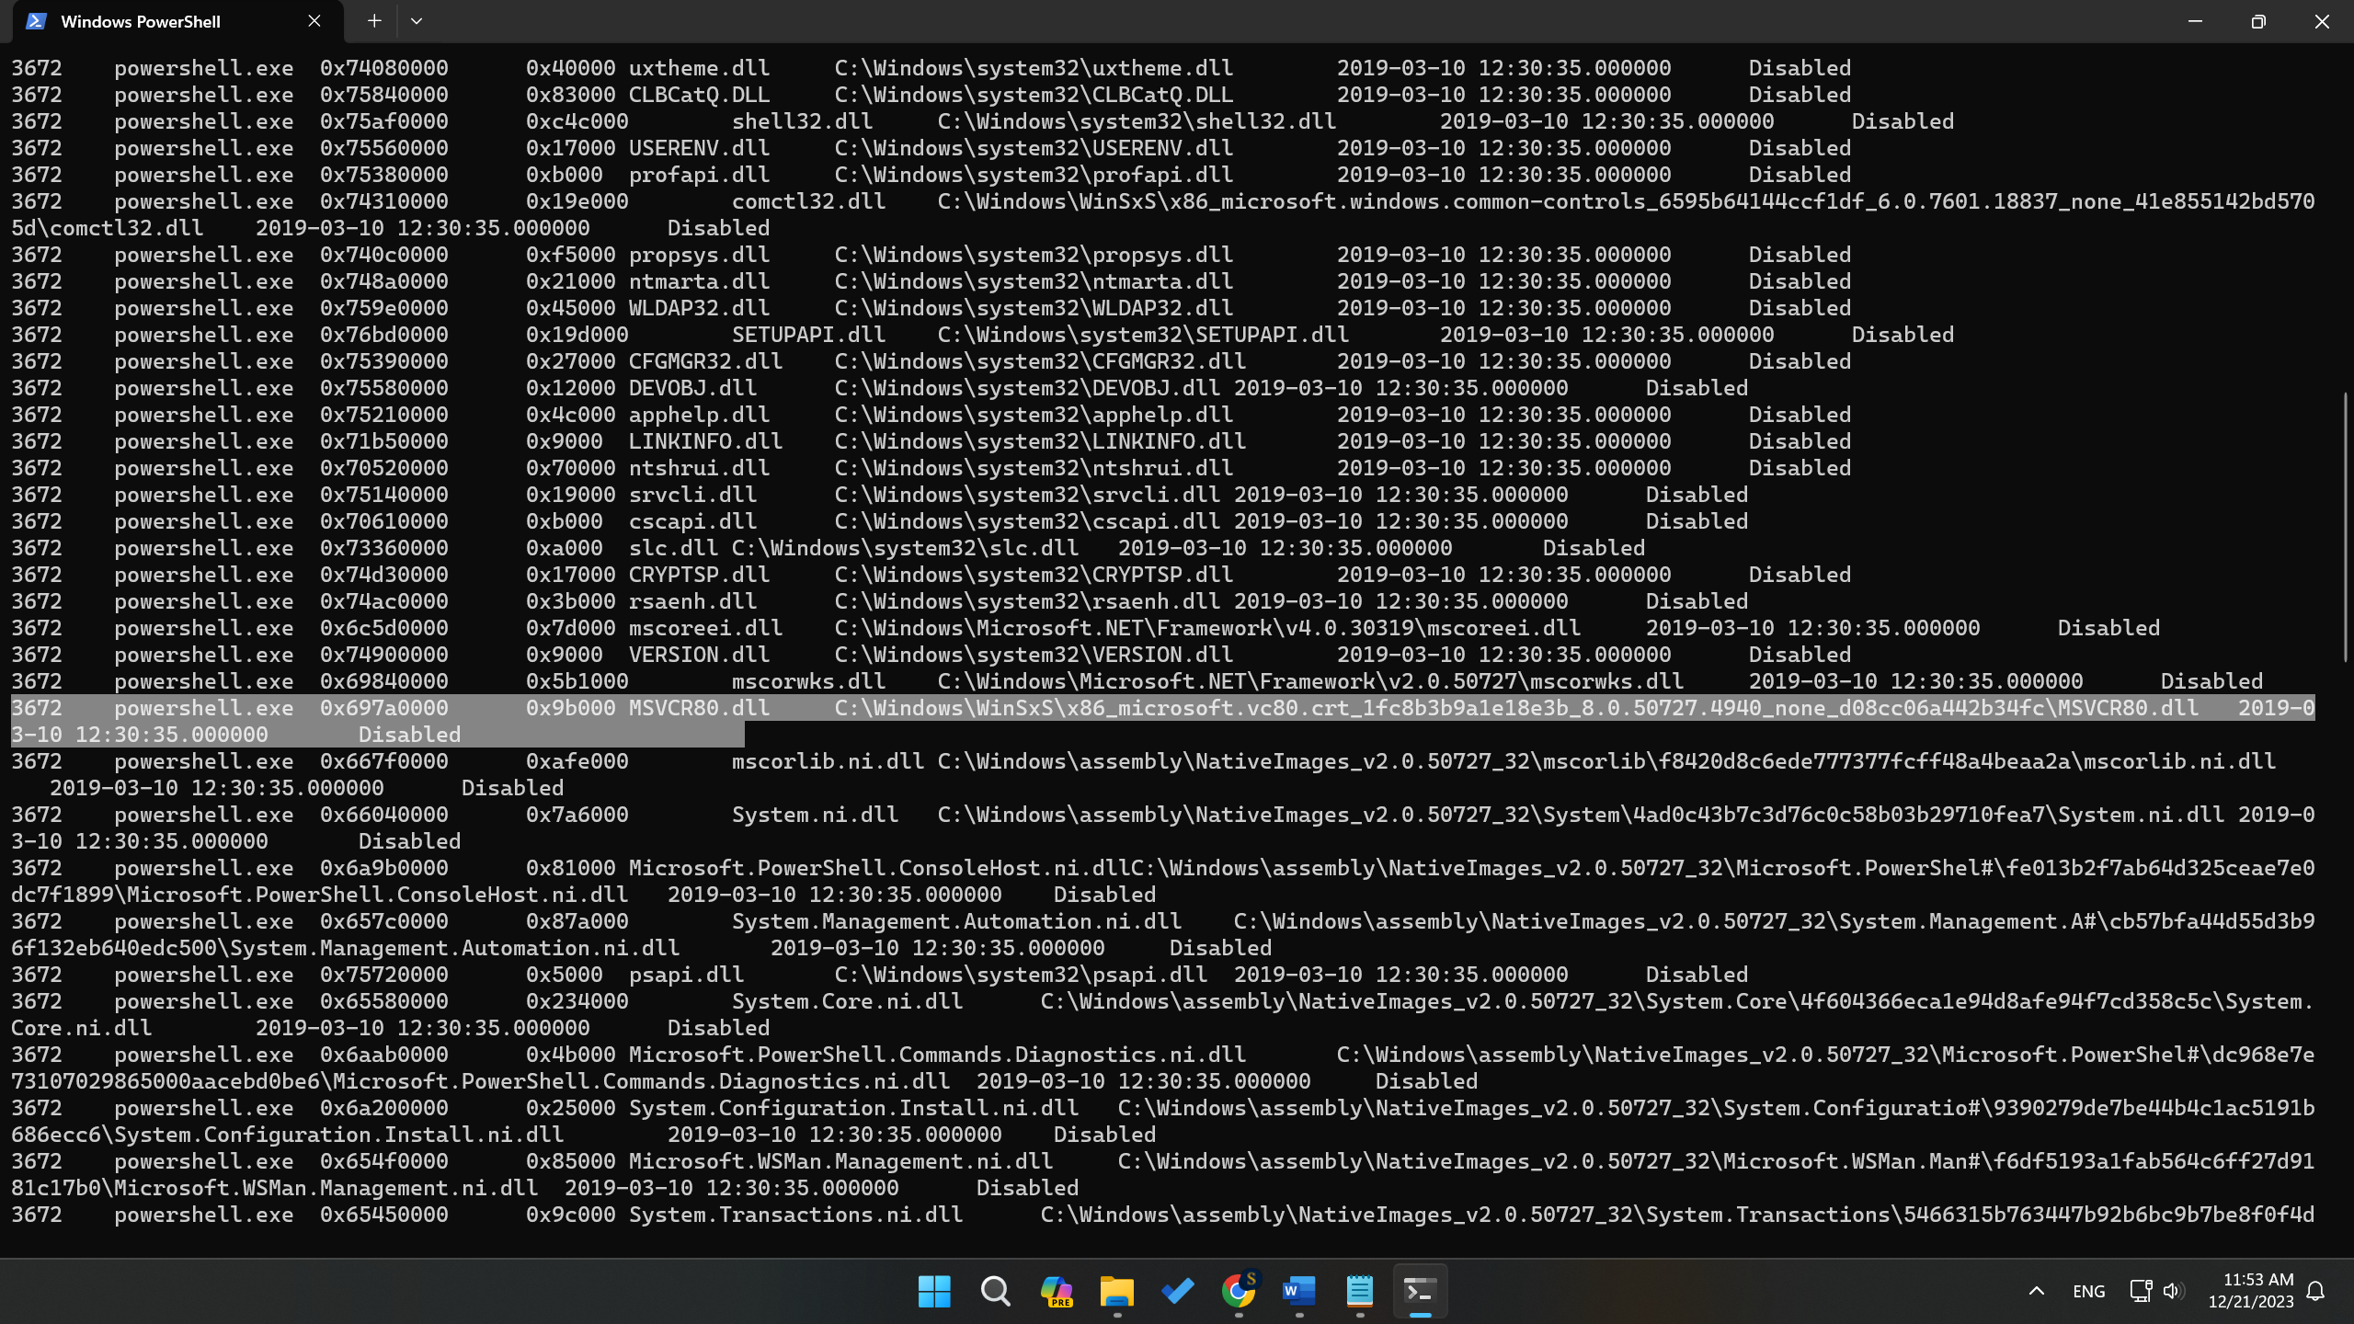
Task: Open the notifications bell icon
Action: [2316, 1291]
